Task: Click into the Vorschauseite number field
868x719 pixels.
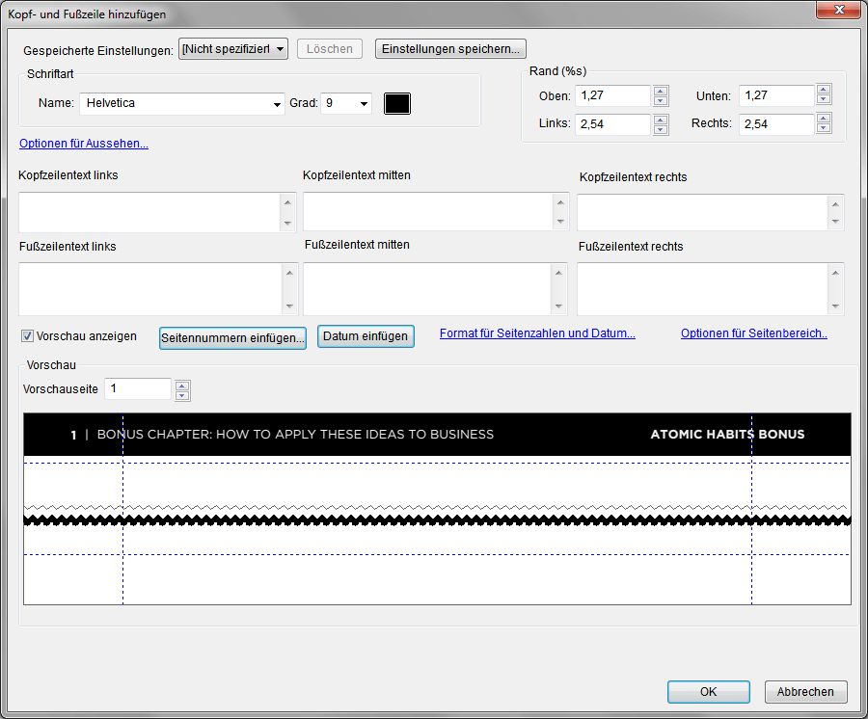Action: 138,388
